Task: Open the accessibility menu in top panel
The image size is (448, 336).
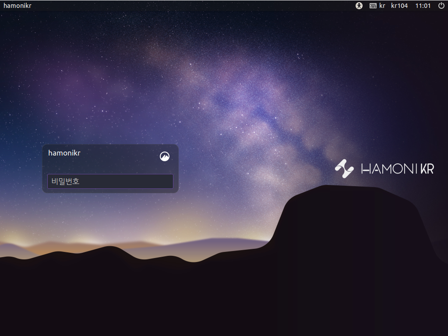Action: [x=359, y=6]
